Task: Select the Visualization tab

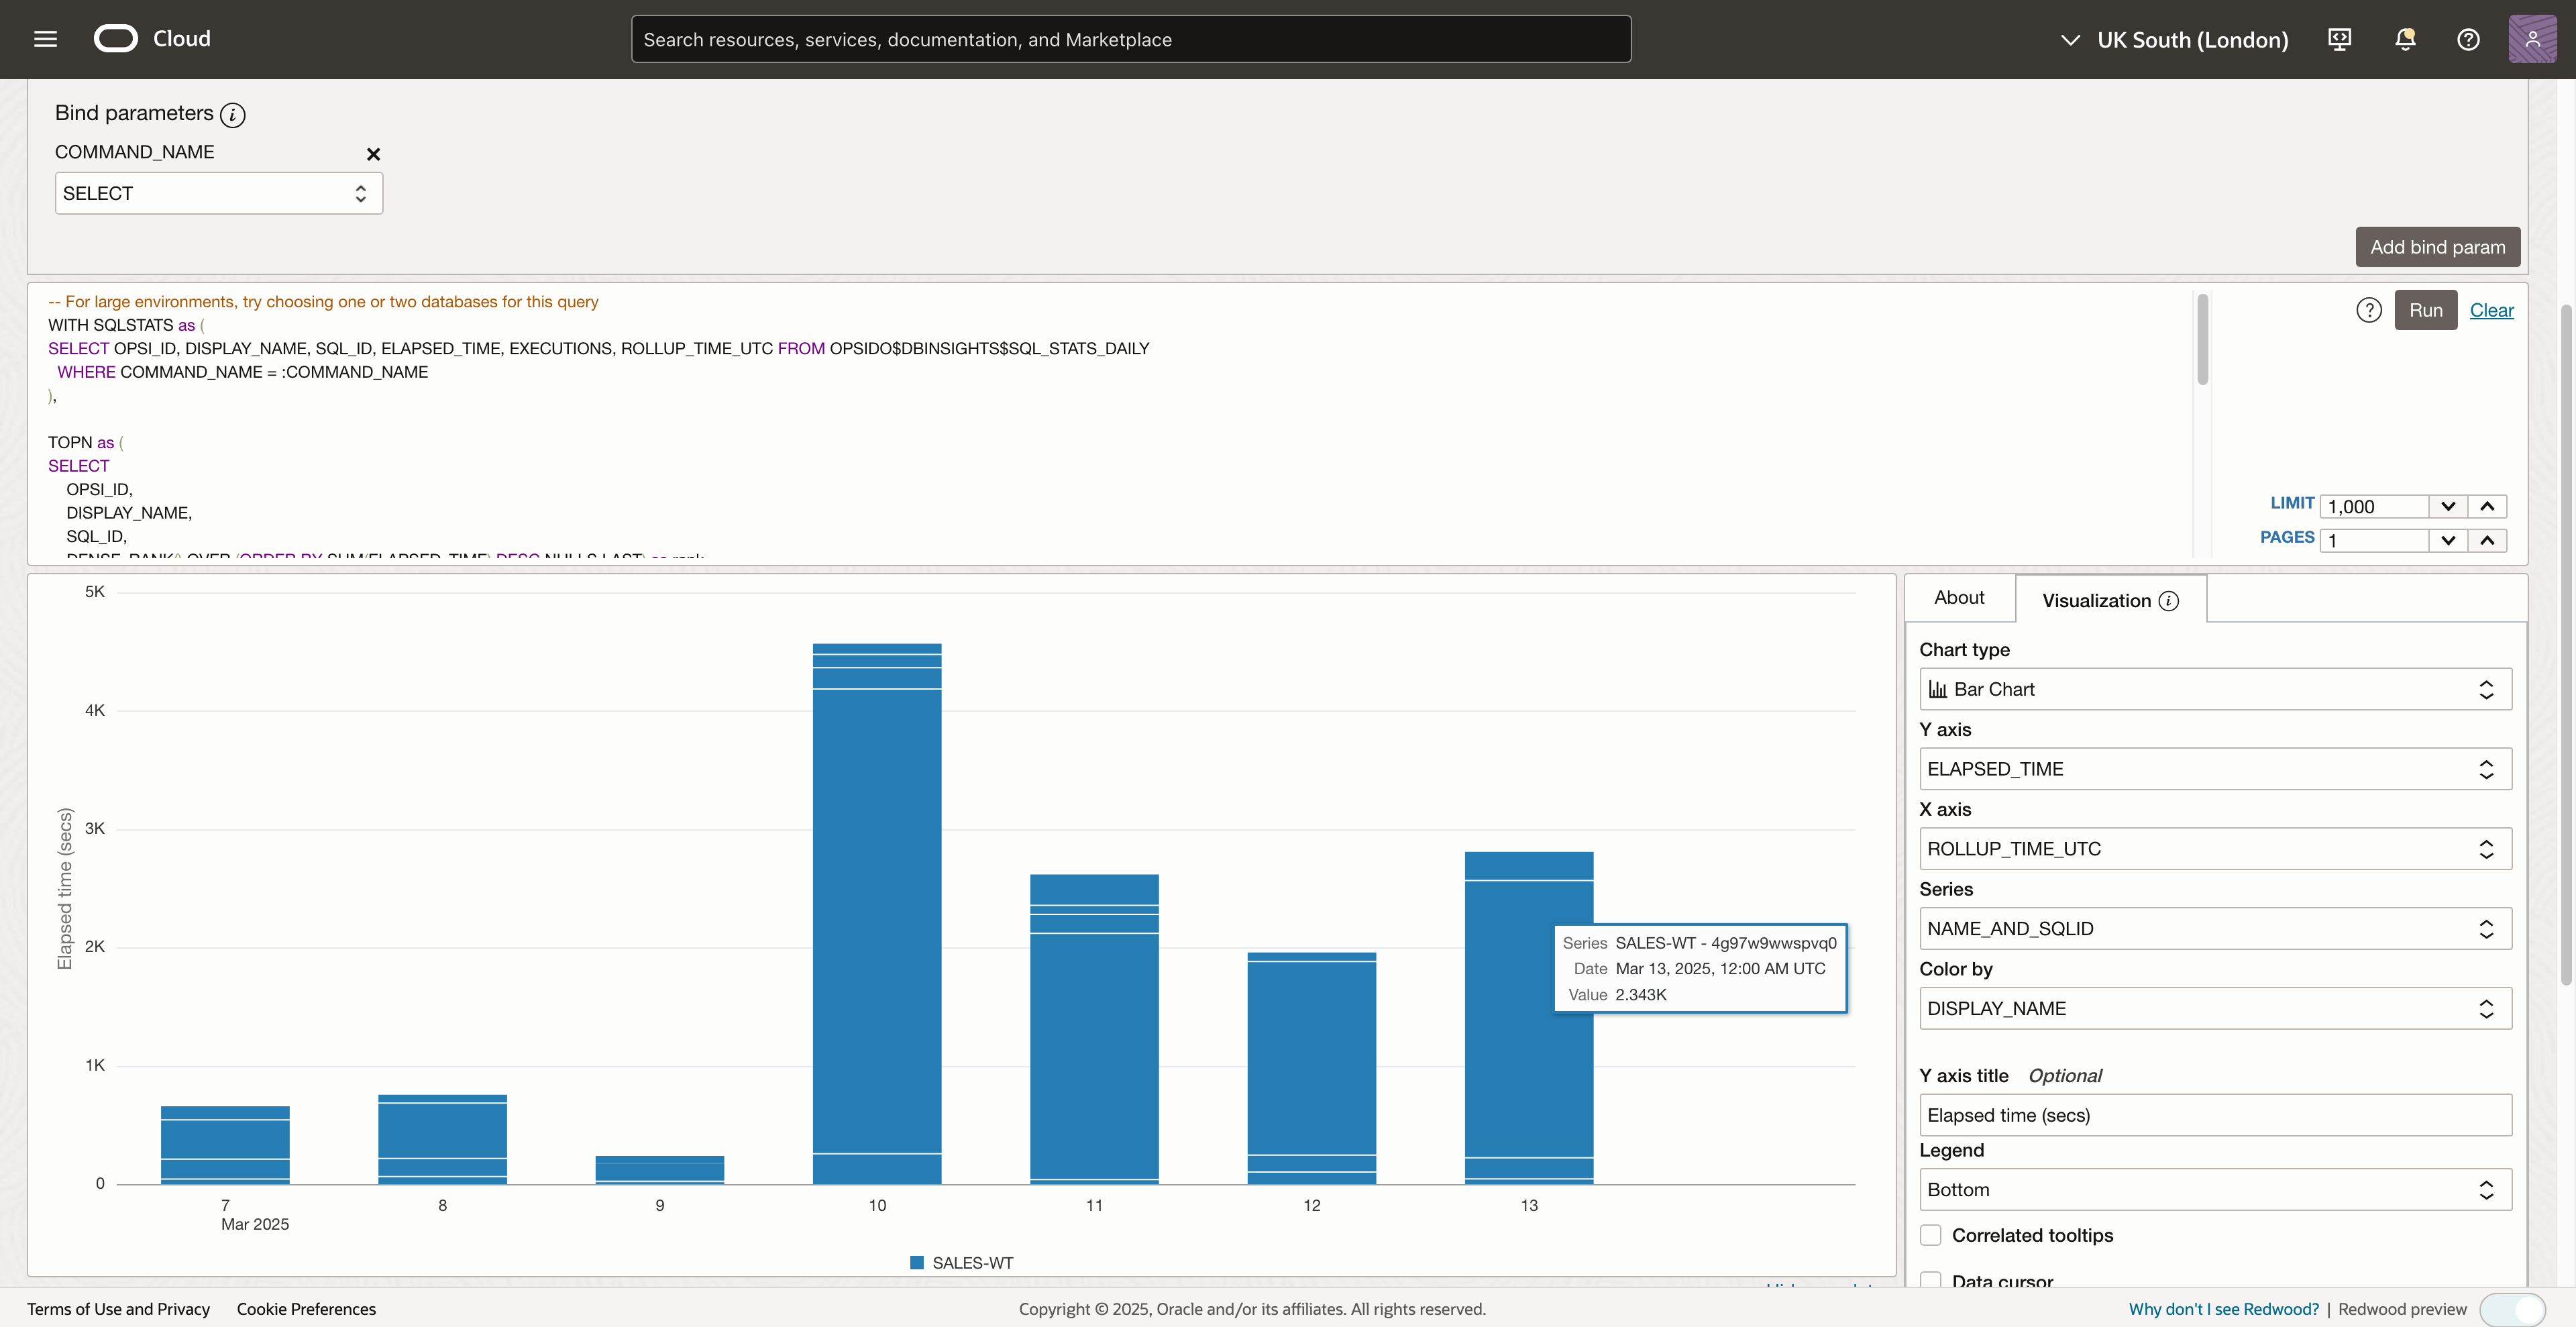Action: 2097,601
